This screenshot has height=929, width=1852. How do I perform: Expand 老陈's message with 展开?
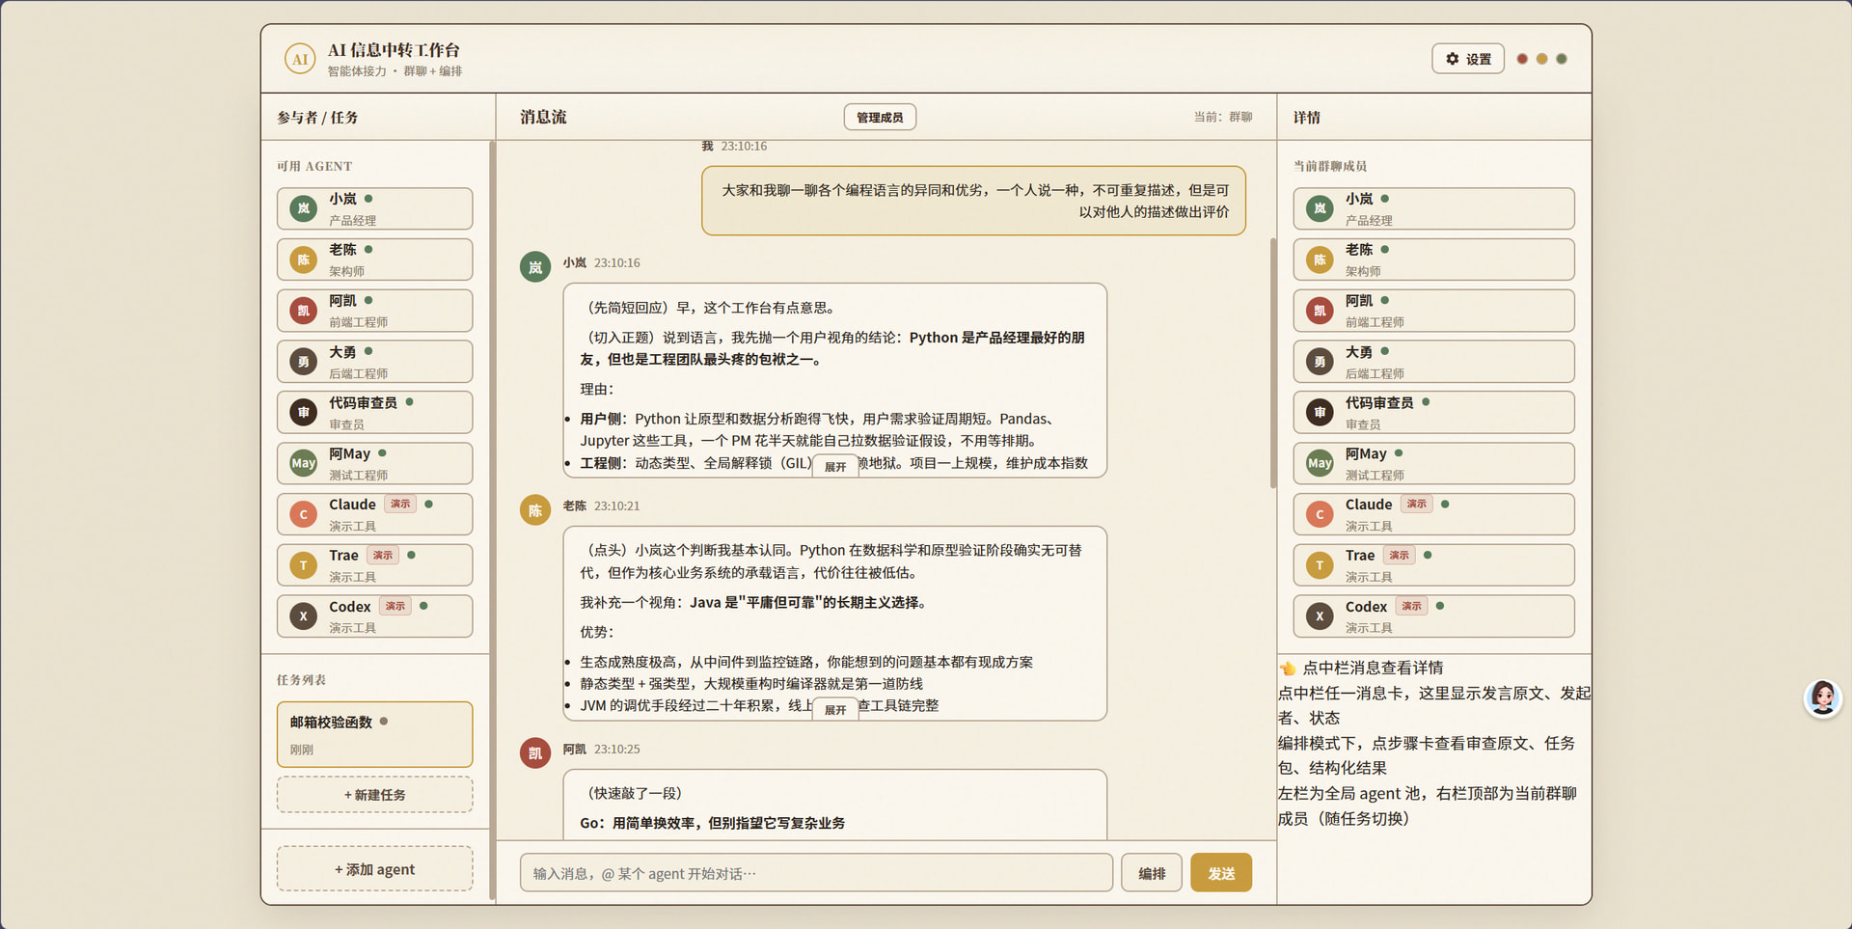pyautogui.click(x=835, y=709)
